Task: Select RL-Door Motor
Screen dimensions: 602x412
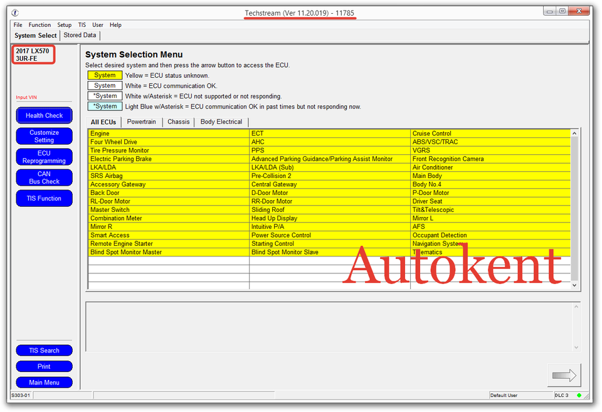Action: (169, 201)
